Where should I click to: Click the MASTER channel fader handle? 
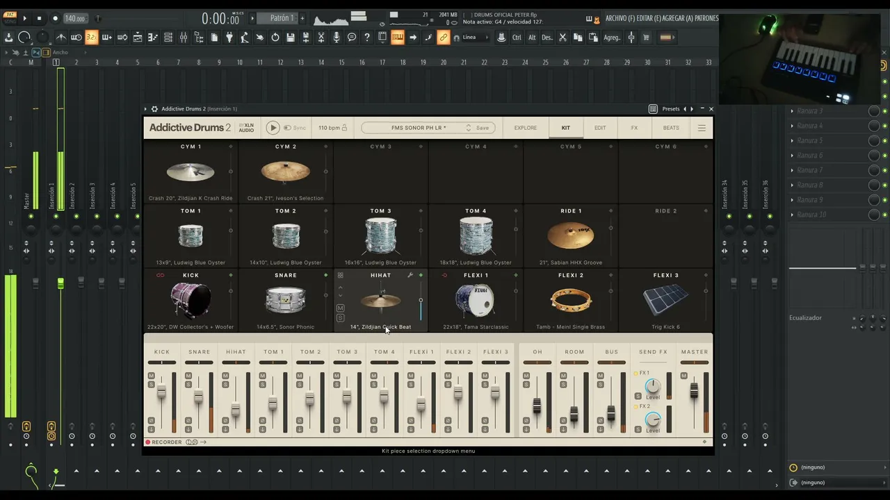(x=694, y=391)
